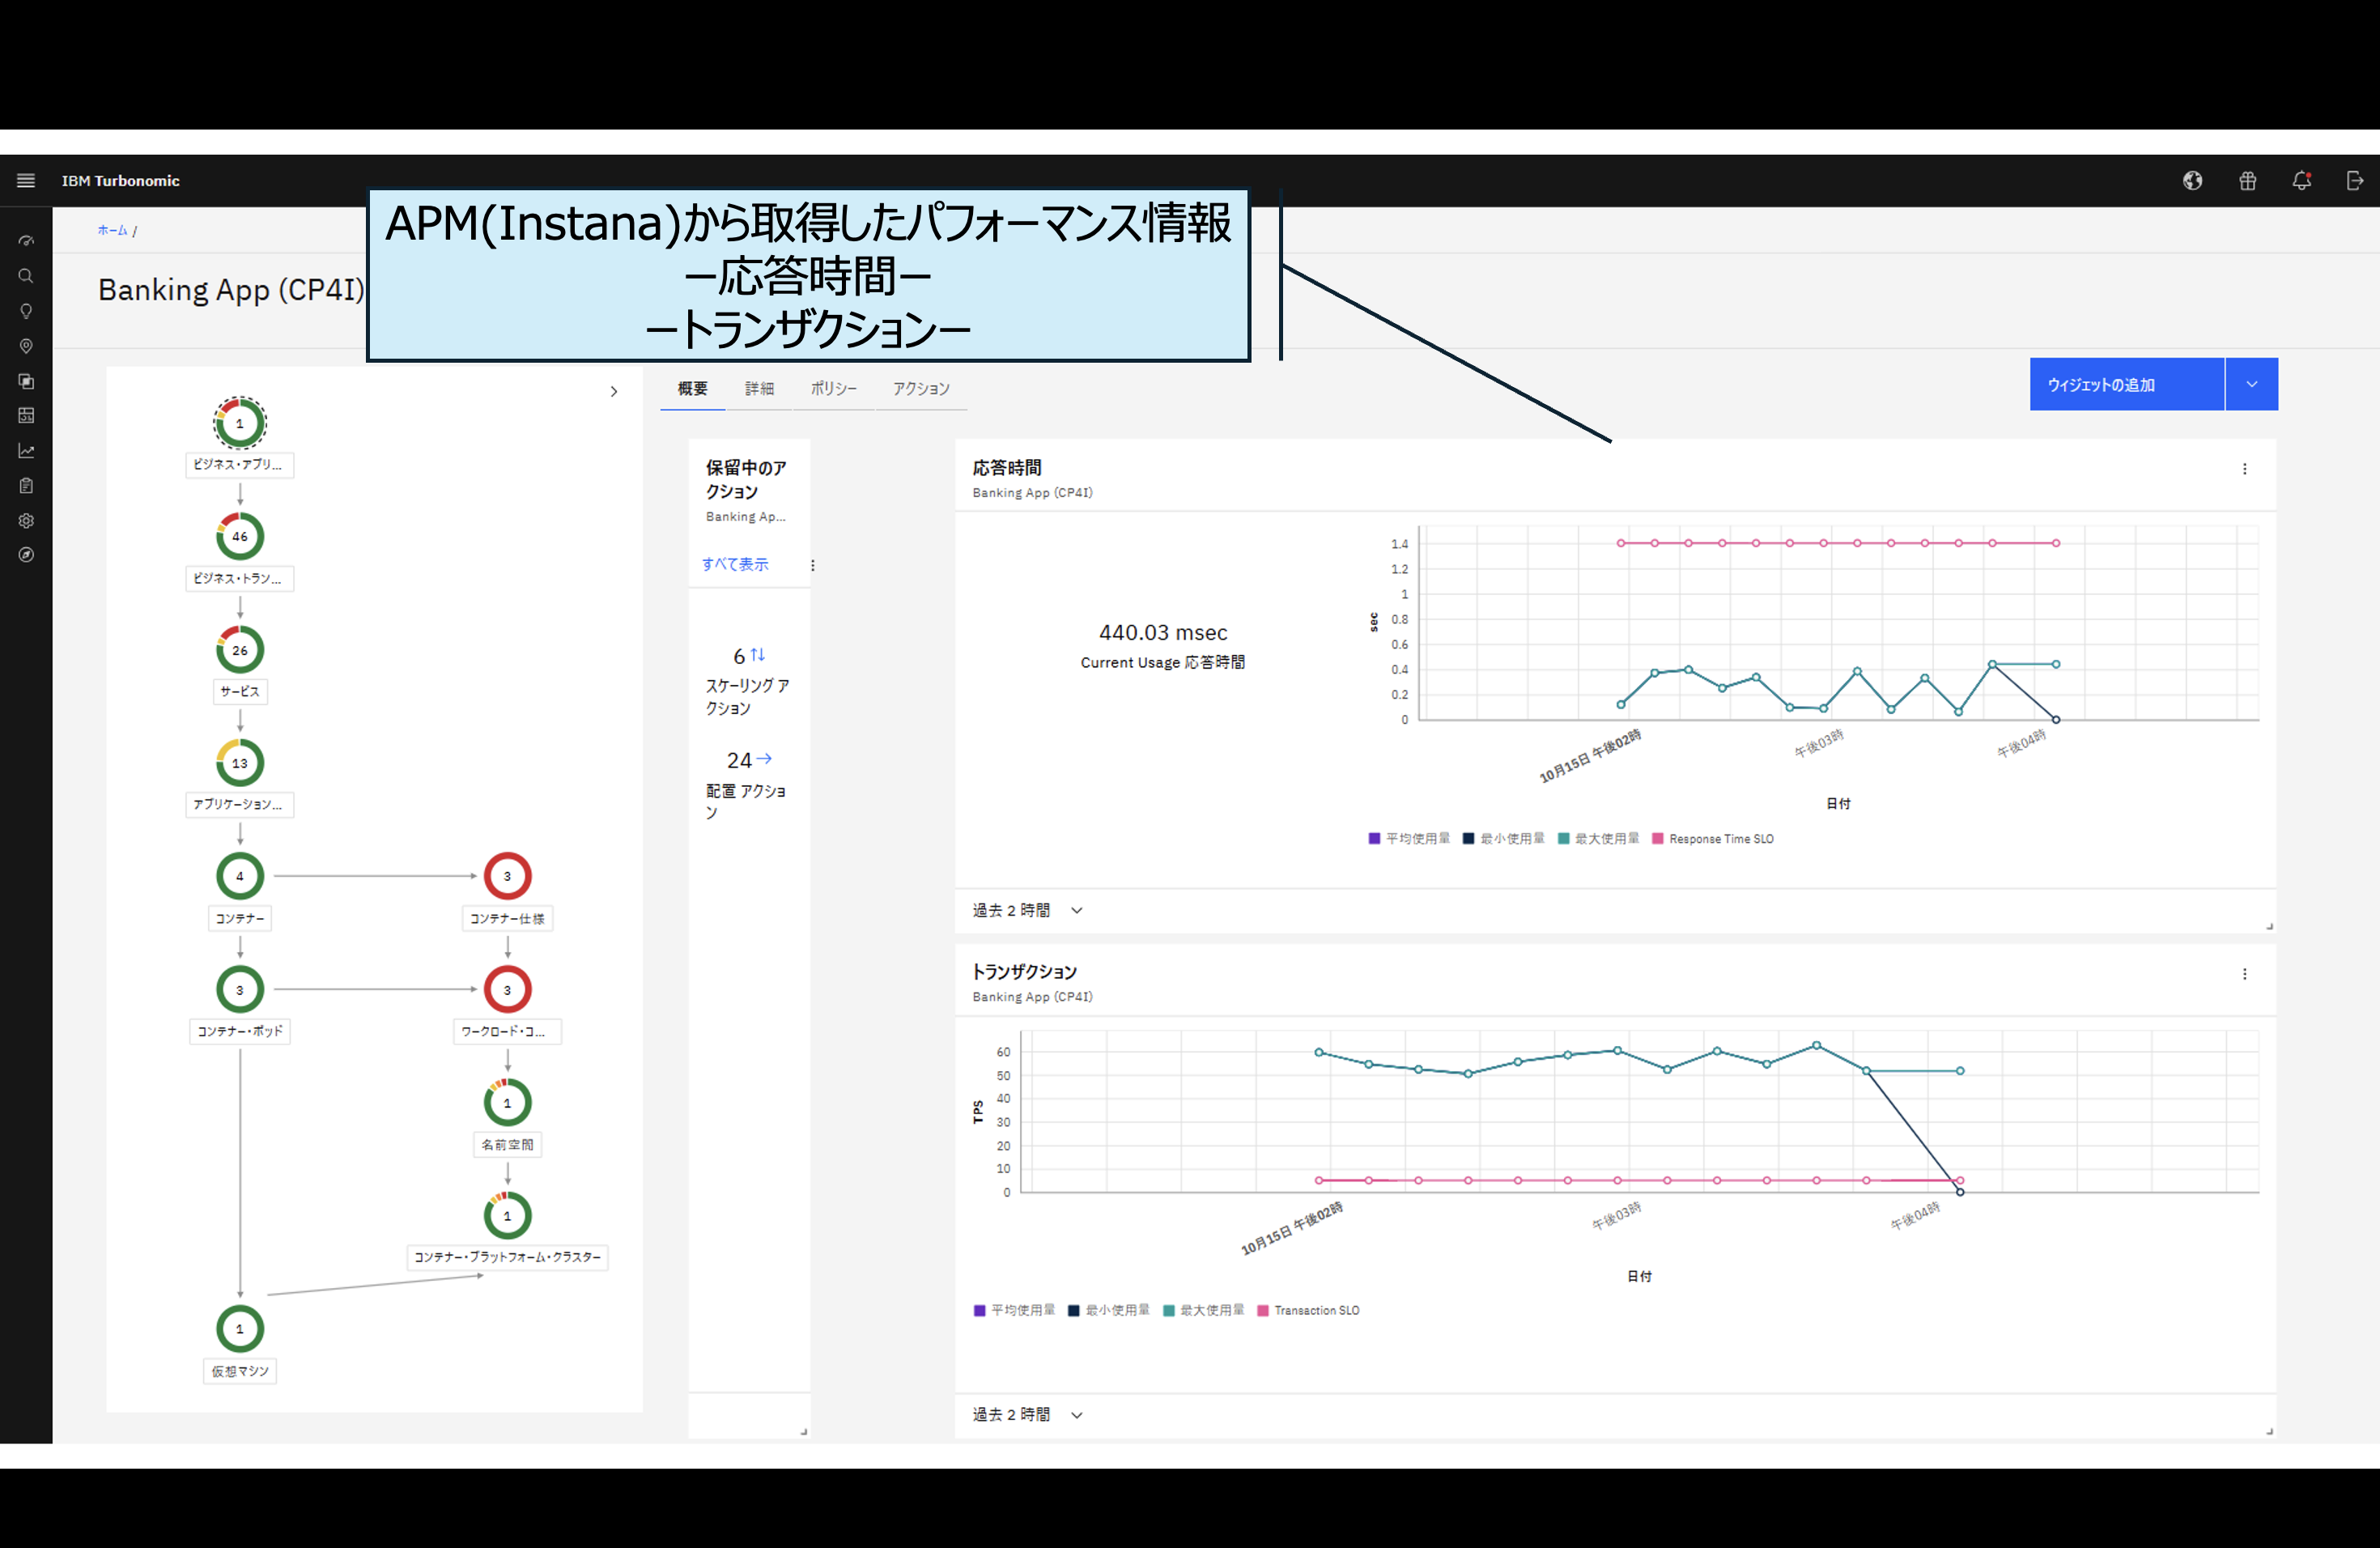
Task: Select the dashboard gauge icon in sidebar
Action: (x=26, y=240)
